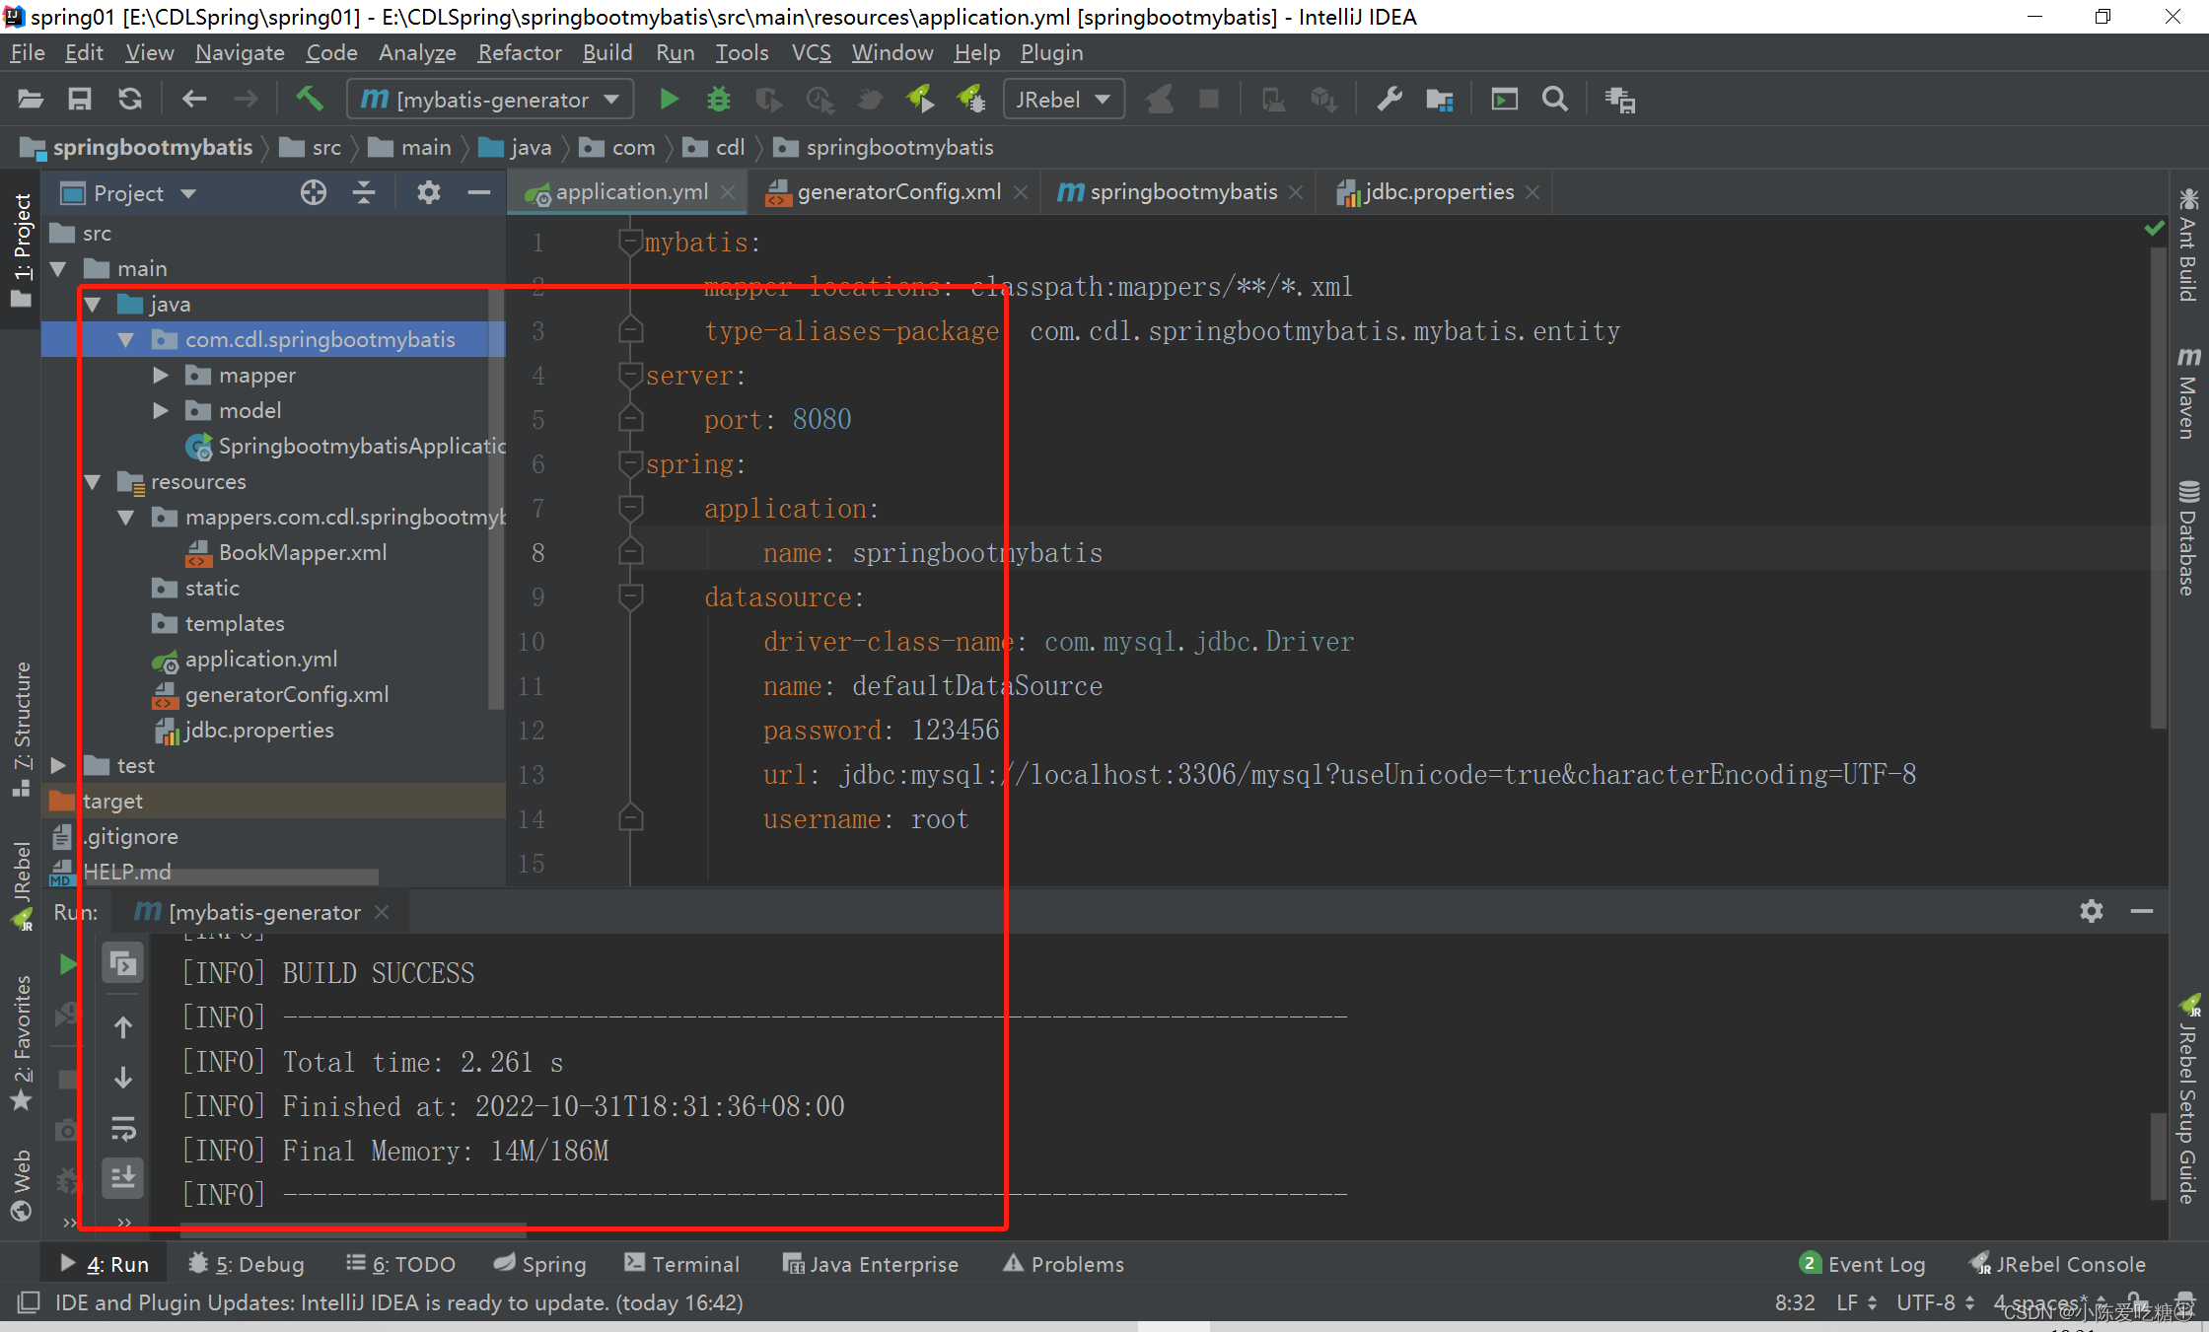Click the Build project hammer icon
This screenshot has height=1332, width=2209.
point(309,99)
